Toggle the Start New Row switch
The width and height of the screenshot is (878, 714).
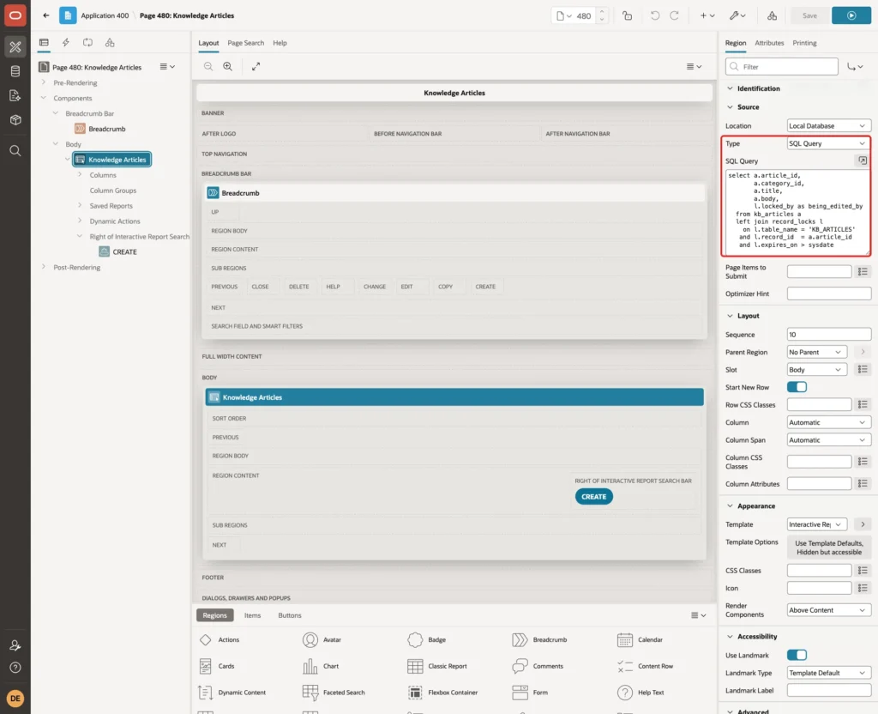click(797, 387)
